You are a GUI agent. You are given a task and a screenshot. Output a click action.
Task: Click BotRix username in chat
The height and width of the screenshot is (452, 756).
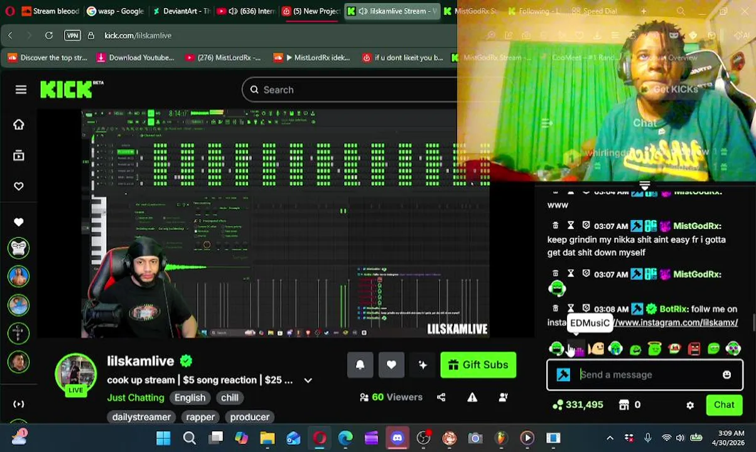click(x=673, y=309)
